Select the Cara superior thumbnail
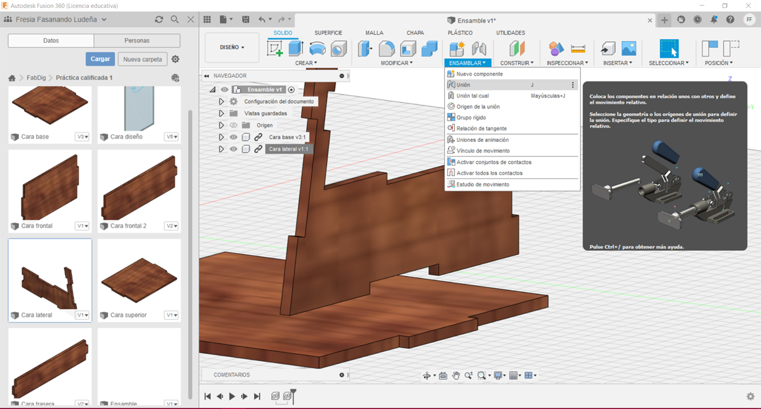Screen dimensions: 761x409 point(139,279)
